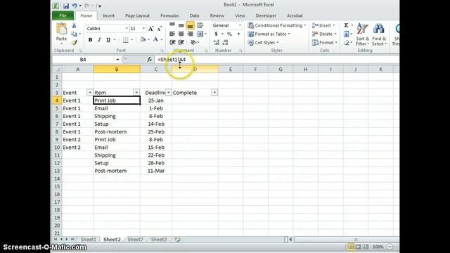
Task: Click the Decrease Indent icon
Action: pyautogui.click(x=172, y=42)
